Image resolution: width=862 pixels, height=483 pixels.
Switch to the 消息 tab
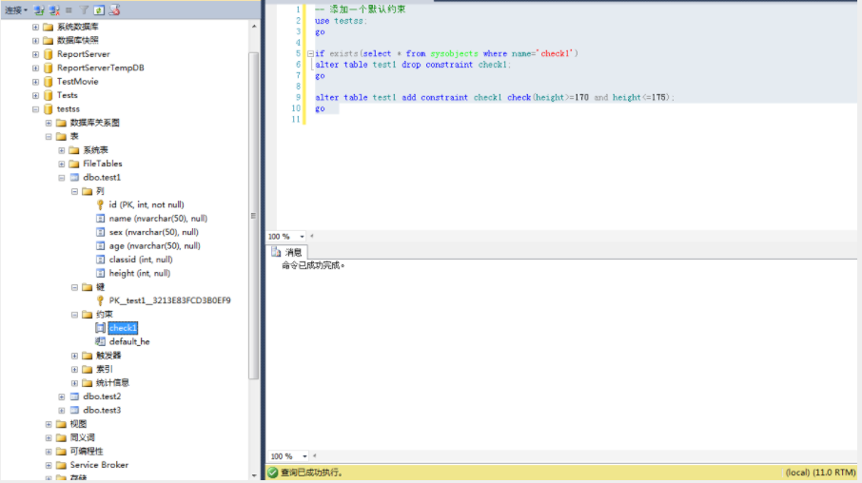point(287,252)
